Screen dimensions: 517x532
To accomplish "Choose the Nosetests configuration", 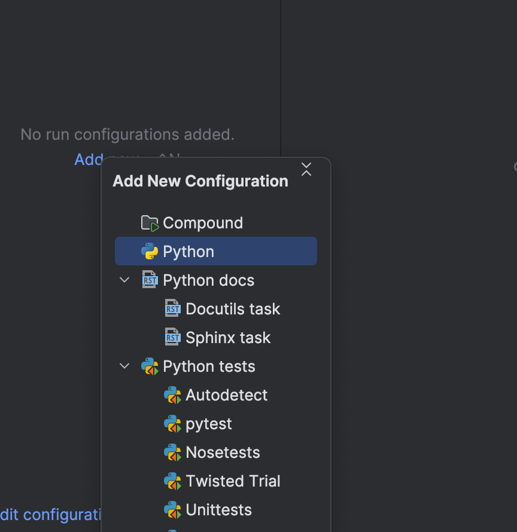I will pos(216,452).
